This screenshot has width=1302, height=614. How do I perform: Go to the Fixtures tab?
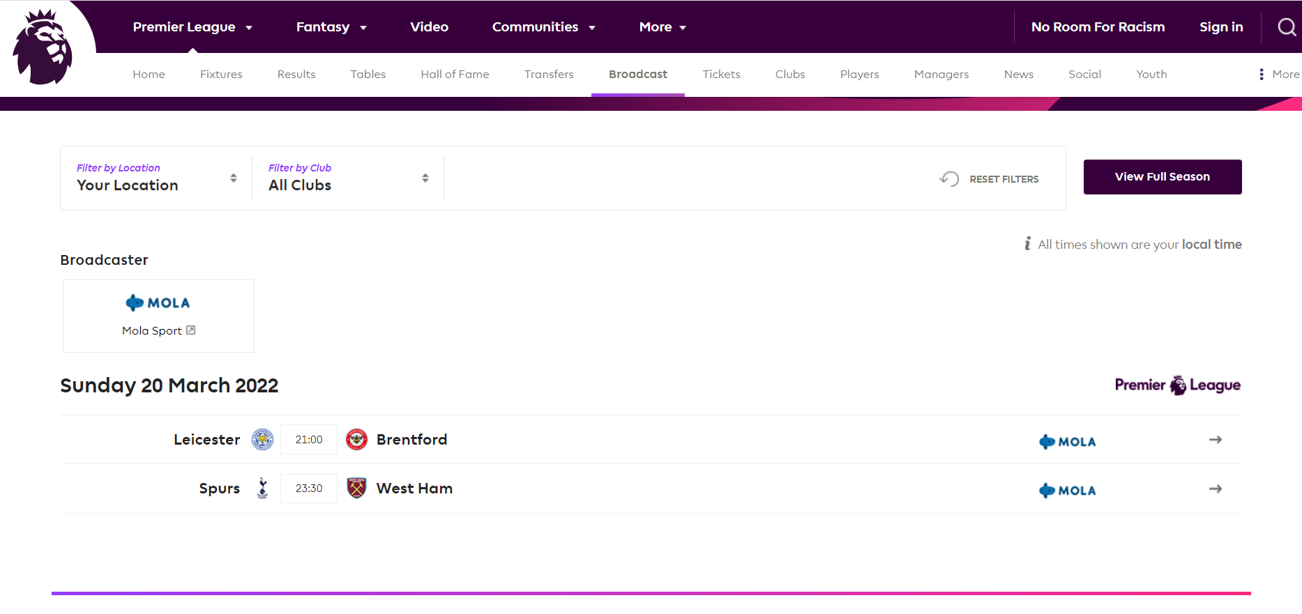221,75
